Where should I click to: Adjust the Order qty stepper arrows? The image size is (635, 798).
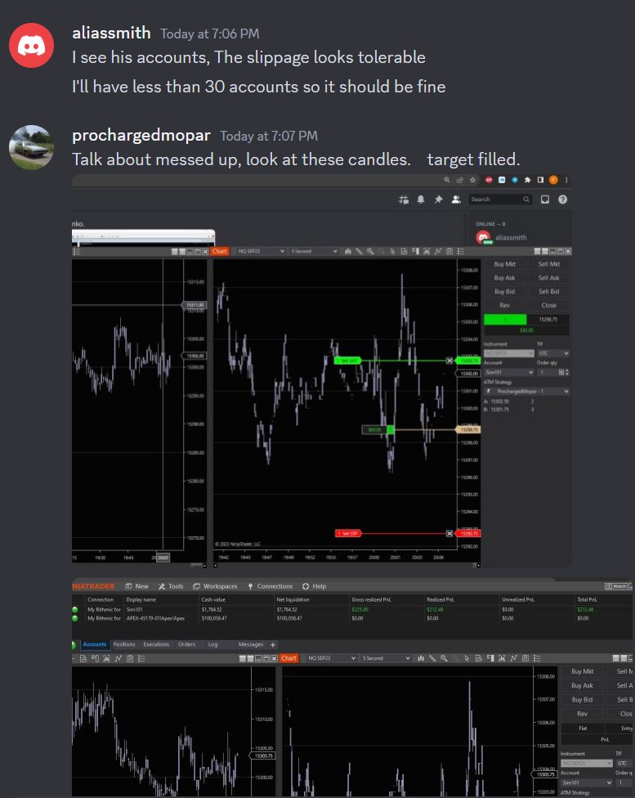click(566, 373)
